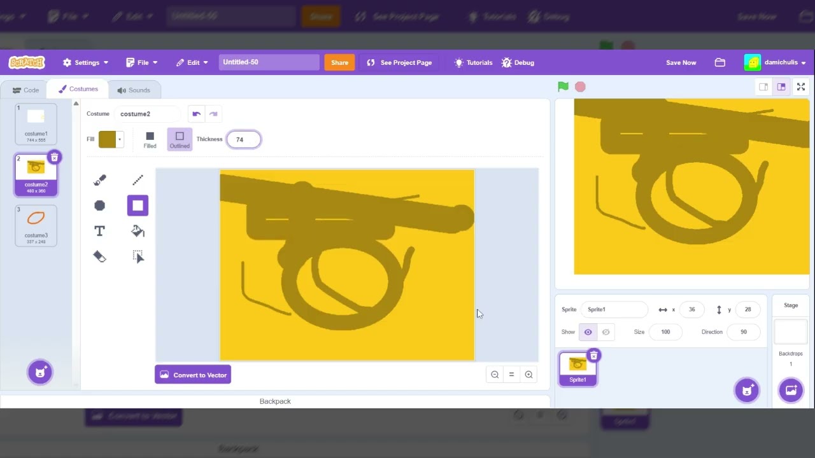Open the Fill color dropdown
815x458 pixels.
point(110,139)
